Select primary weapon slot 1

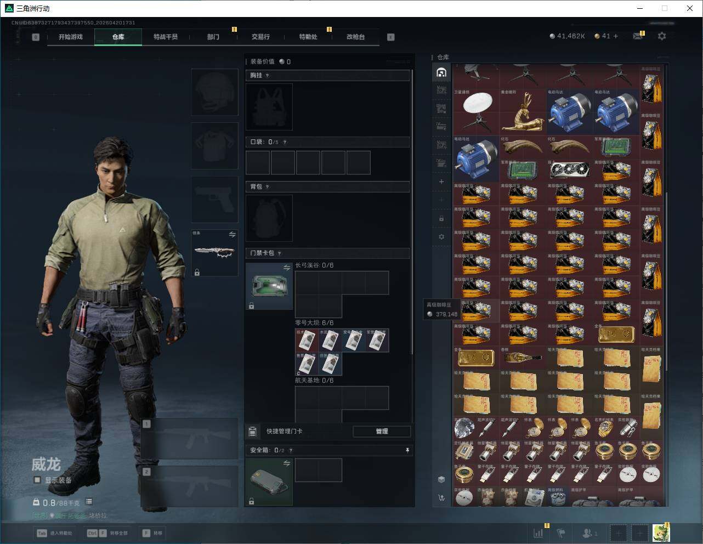click(x=190, y=439)
